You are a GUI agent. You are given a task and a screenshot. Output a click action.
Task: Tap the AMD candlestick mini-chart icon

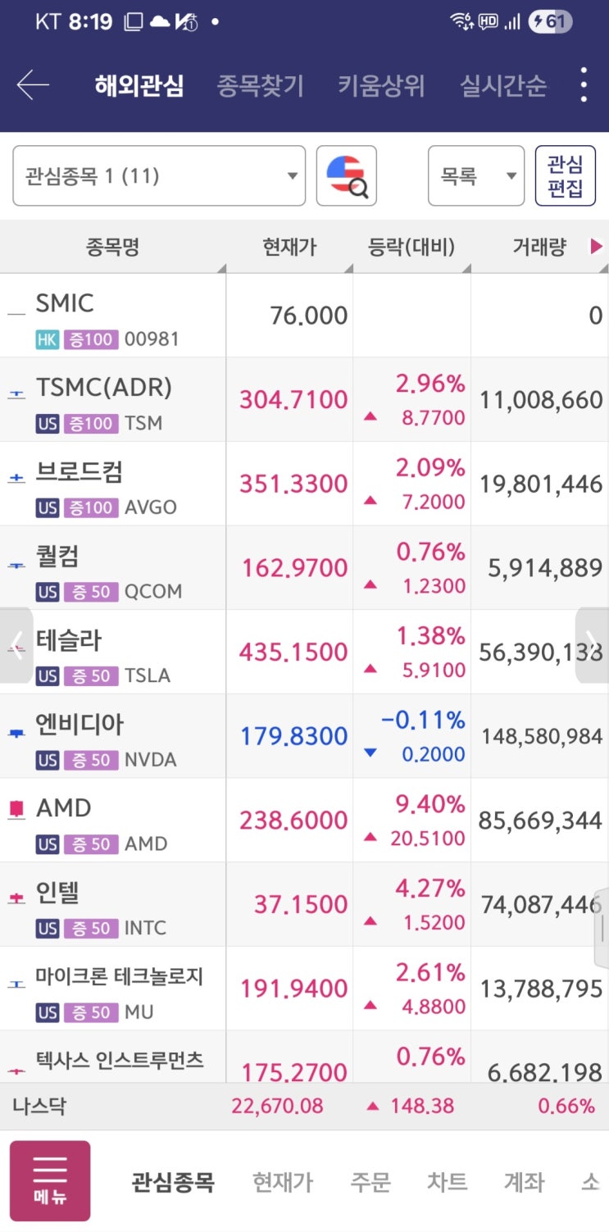point(16,810)
